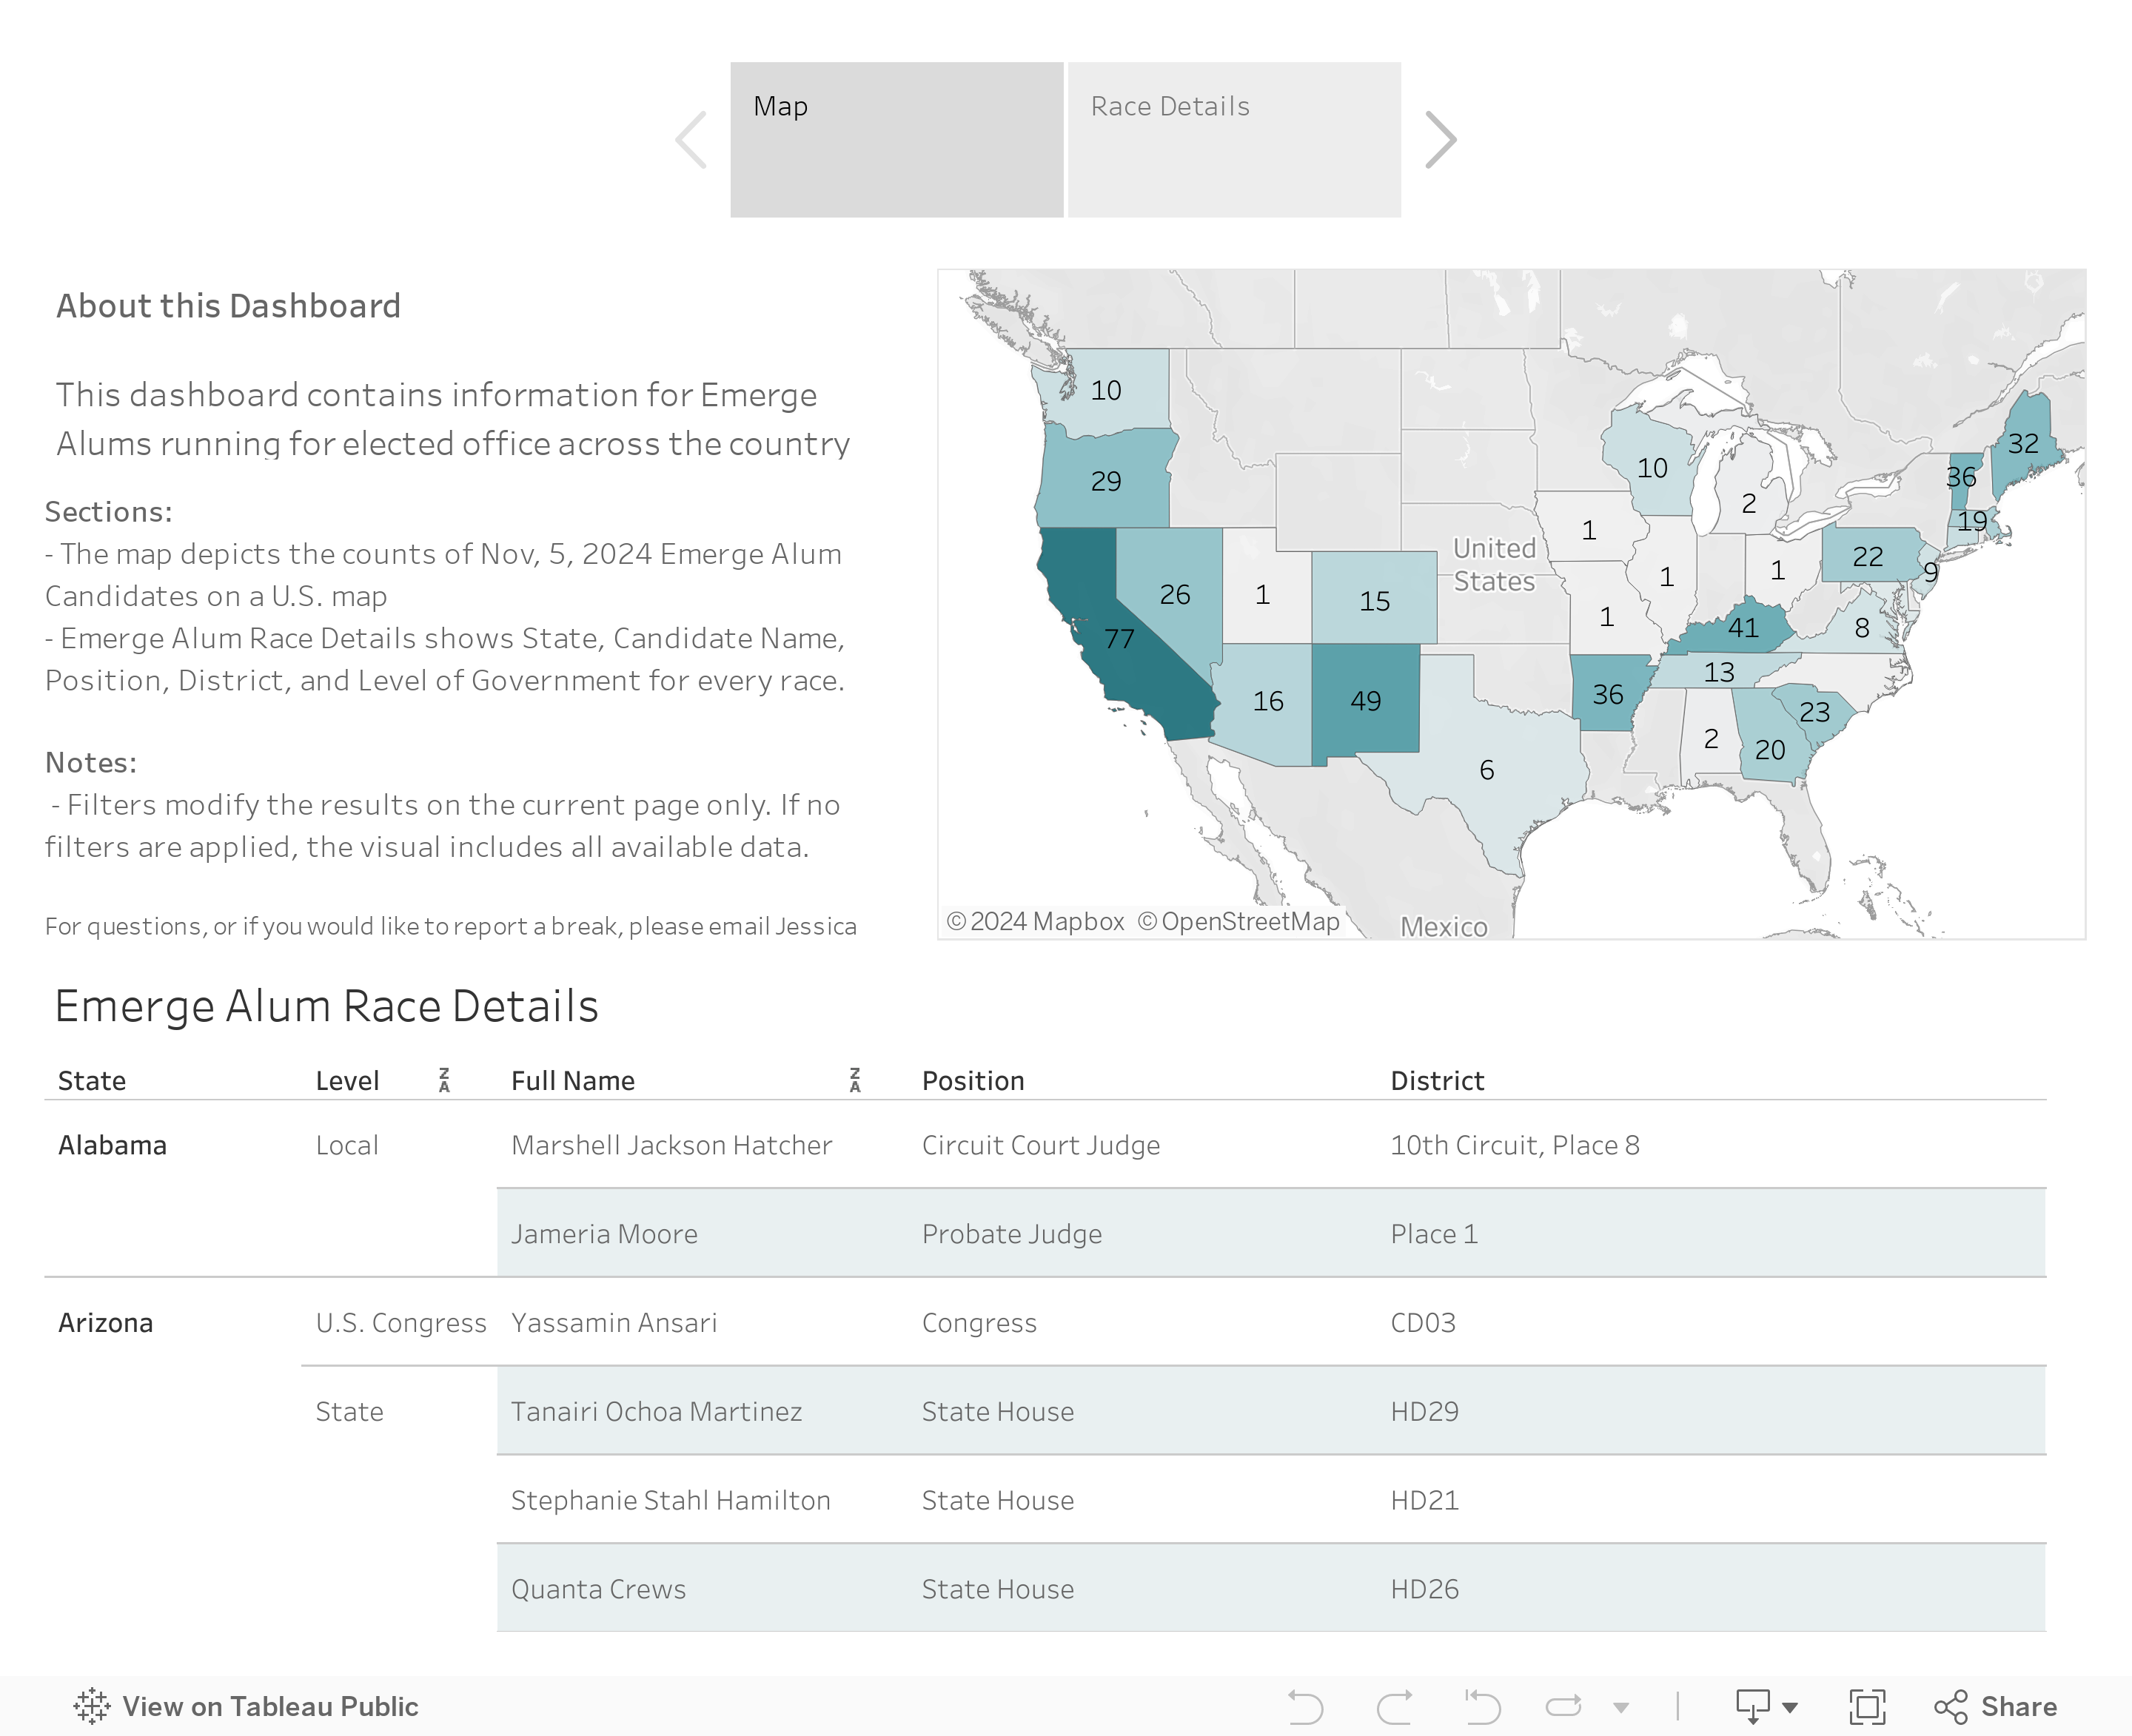2132x1736 pixels.
Task: Select New Mexico labeled 49 on map
Action: pos(1366,700)
